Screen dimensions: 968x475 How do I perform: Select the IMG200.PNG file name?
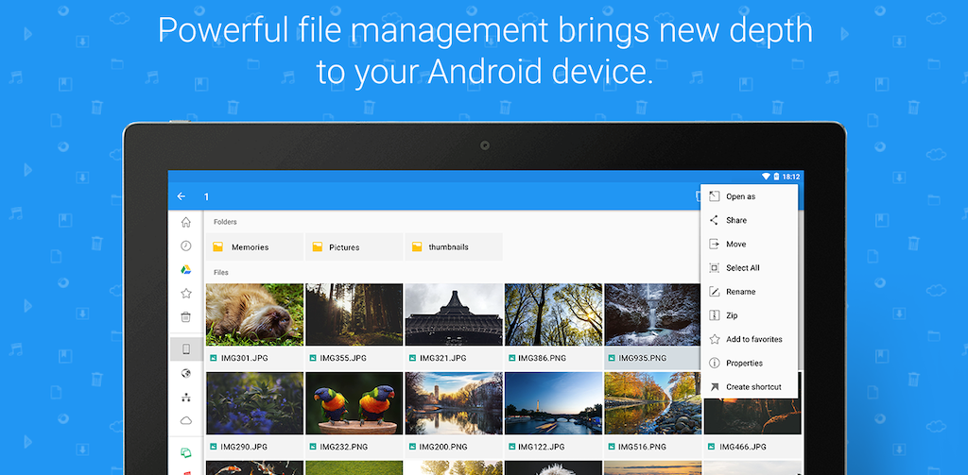tap(443, 447)
